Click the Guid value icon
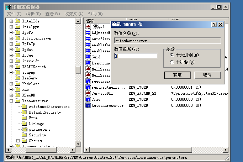 [88, 57]
